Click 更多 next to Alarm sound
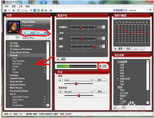 (100, 80)
